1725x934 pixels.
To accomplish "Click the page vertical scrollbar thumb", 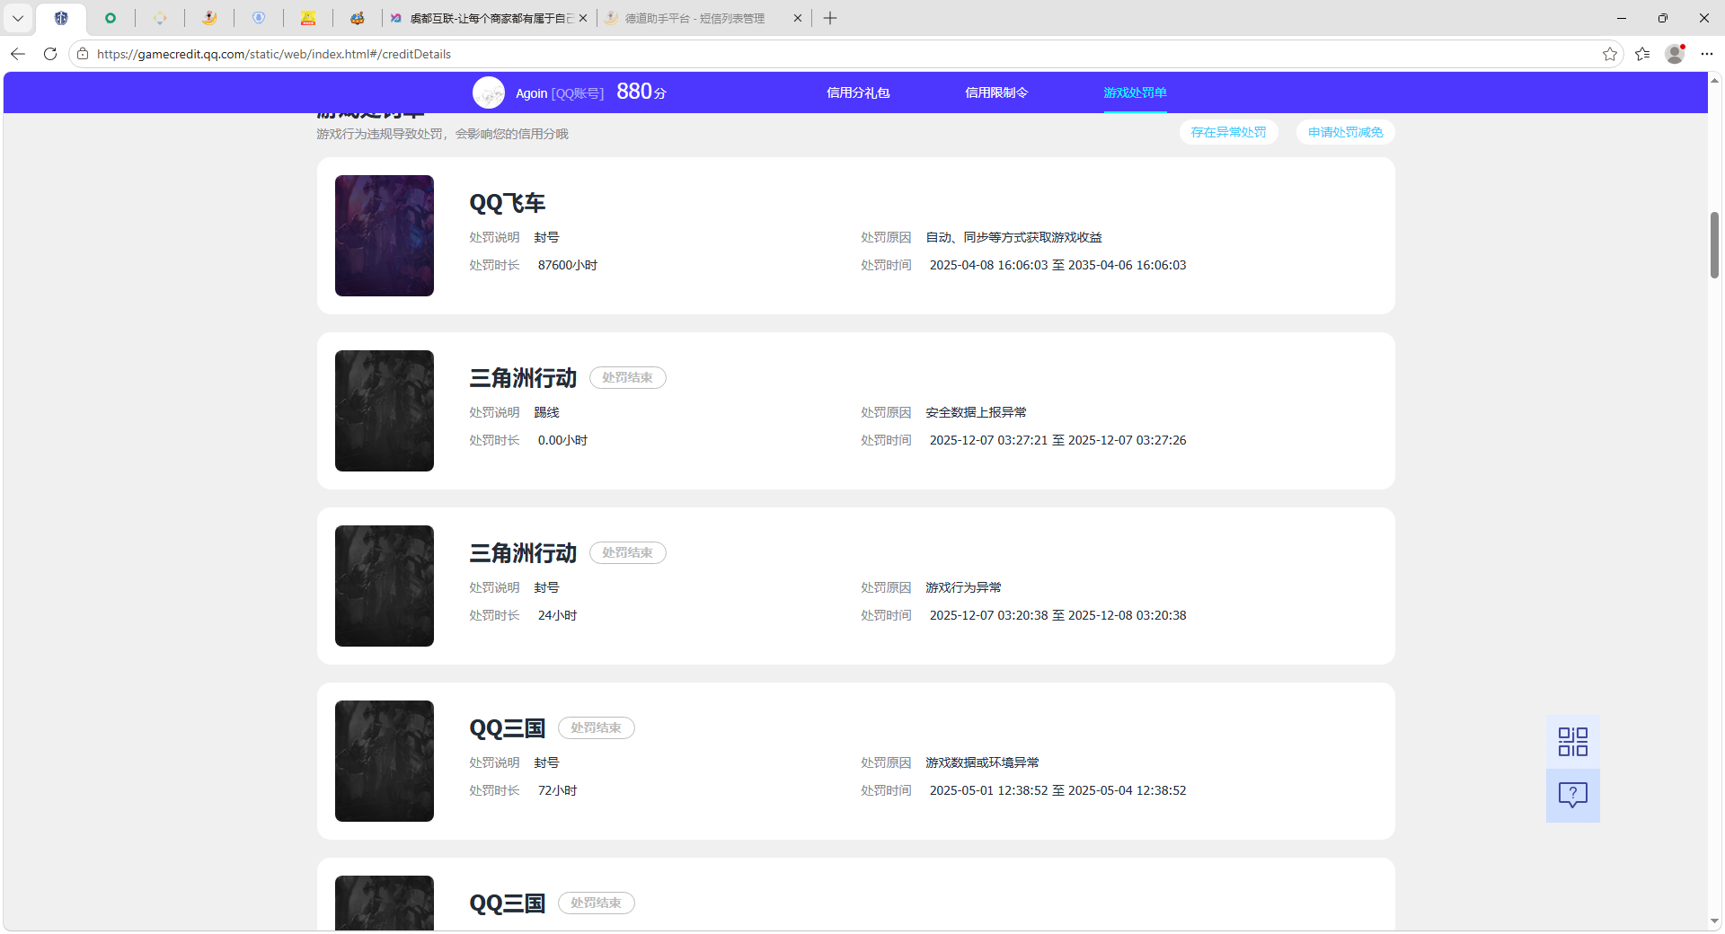I will pyautogui.click(x=1714, y=245).
